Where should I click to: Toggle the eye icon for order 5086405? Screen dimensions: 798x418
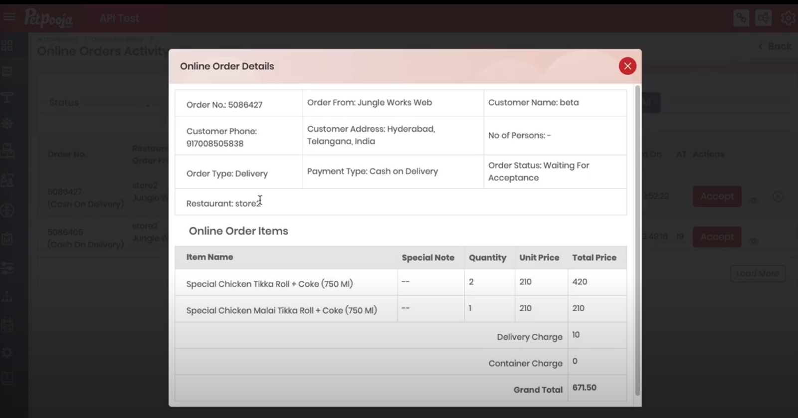[754, 241]
